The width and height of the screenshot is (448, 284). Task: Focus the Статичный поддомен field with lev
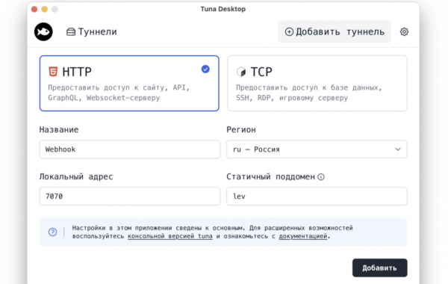pos(317,197)
